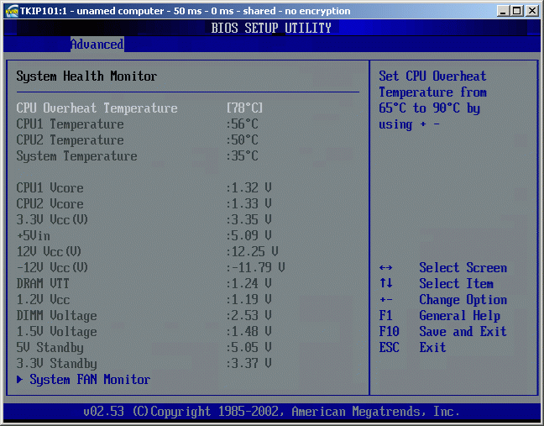Click the Save and Exit entry

coord(463,332)
